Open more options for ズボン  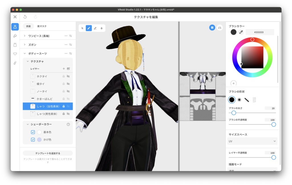point(66,45)
